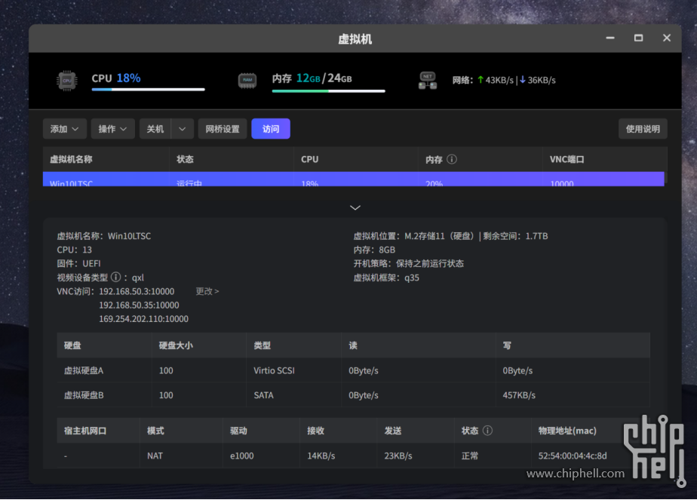Click the blue download arrow icon
Screen dimensions: 697x500
522,80
